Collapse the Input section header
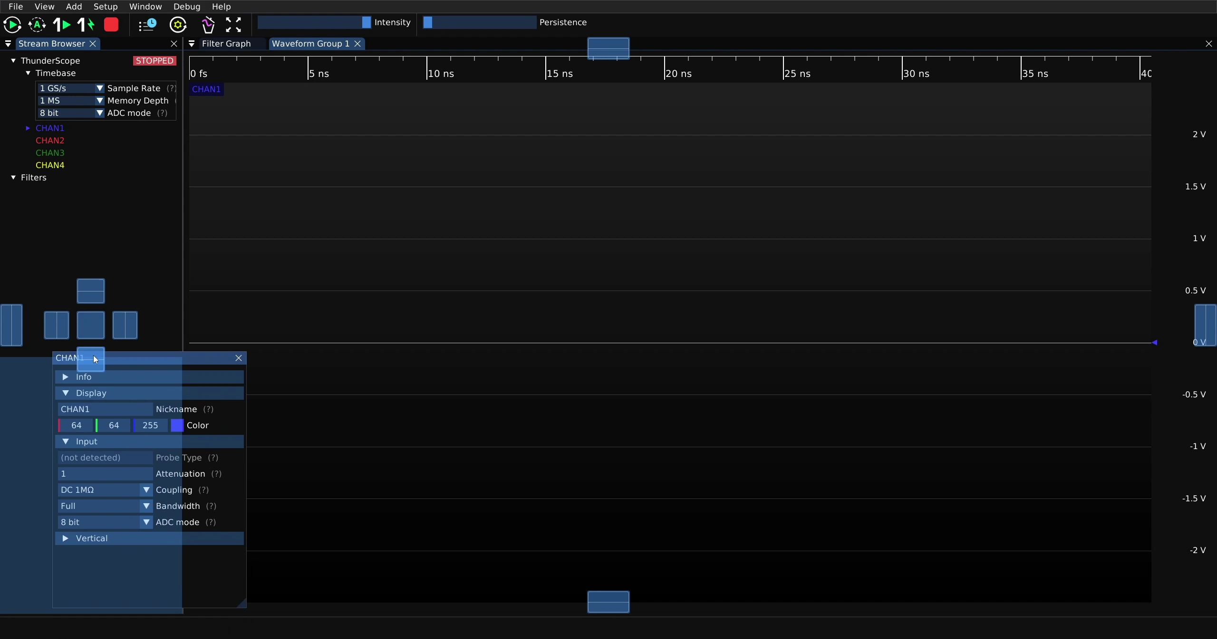This screenshot has height=639, width=1217. [x=149, y=442]
